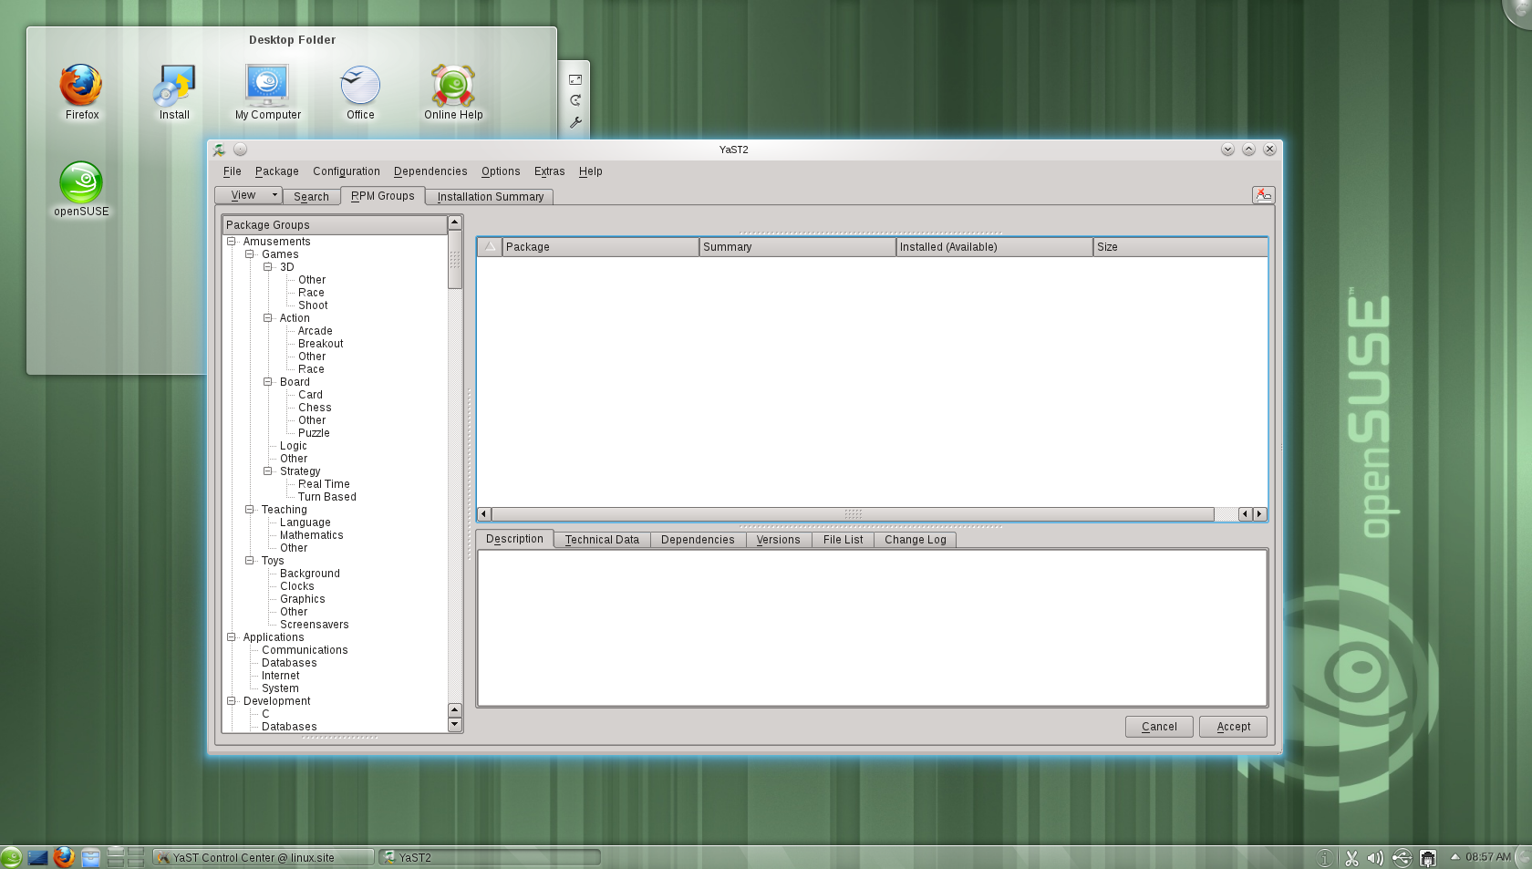Click the Desktop Folder resize handle icon
The image size is (1532, 869).
tap(575, 79)
